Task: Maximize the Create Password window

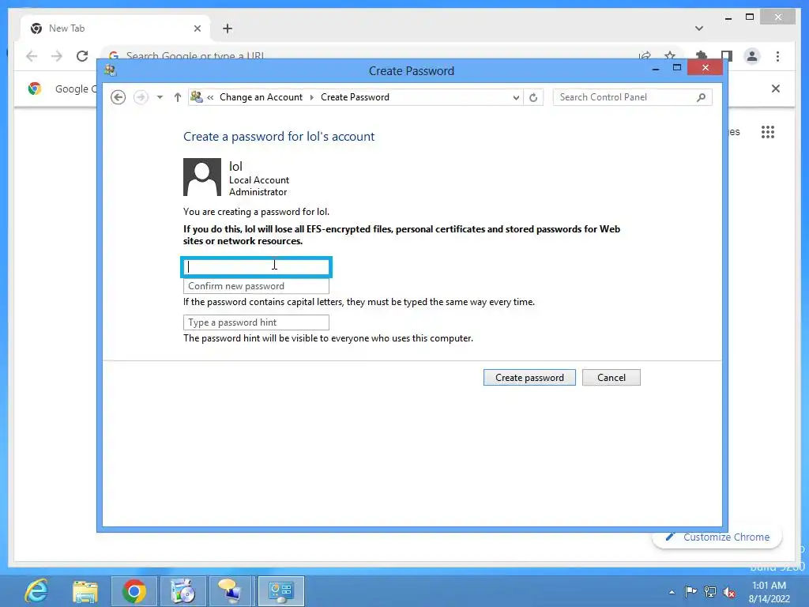Action: pos(677,68)
